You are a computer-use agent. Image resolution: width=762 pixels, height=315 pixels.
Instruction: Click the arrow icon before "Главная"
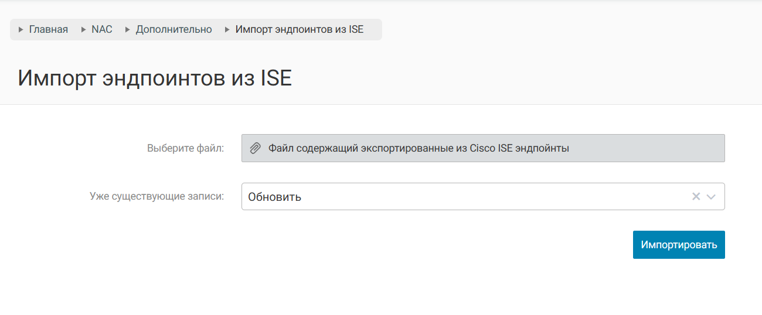(21, 29)
